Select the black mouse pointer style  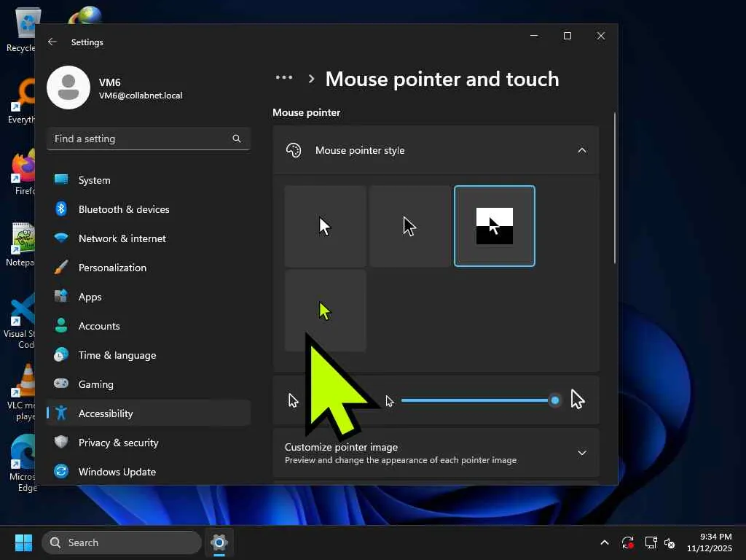(x=409, y=226)
